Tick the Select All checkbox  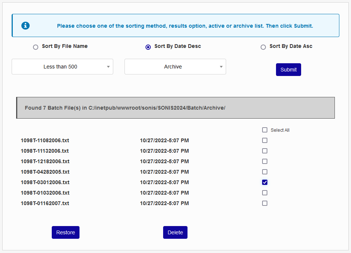[x=265, y=130]
